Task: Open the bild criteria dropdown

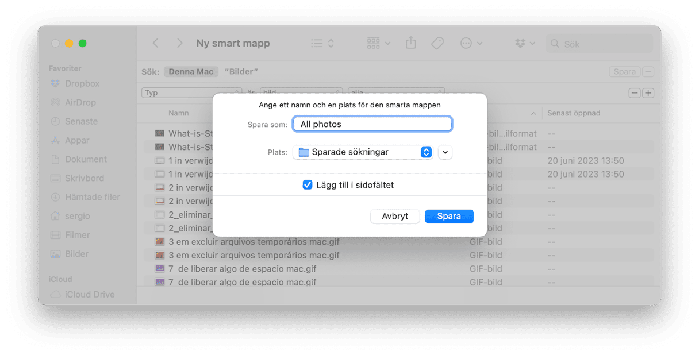Action: pos(301,92)
